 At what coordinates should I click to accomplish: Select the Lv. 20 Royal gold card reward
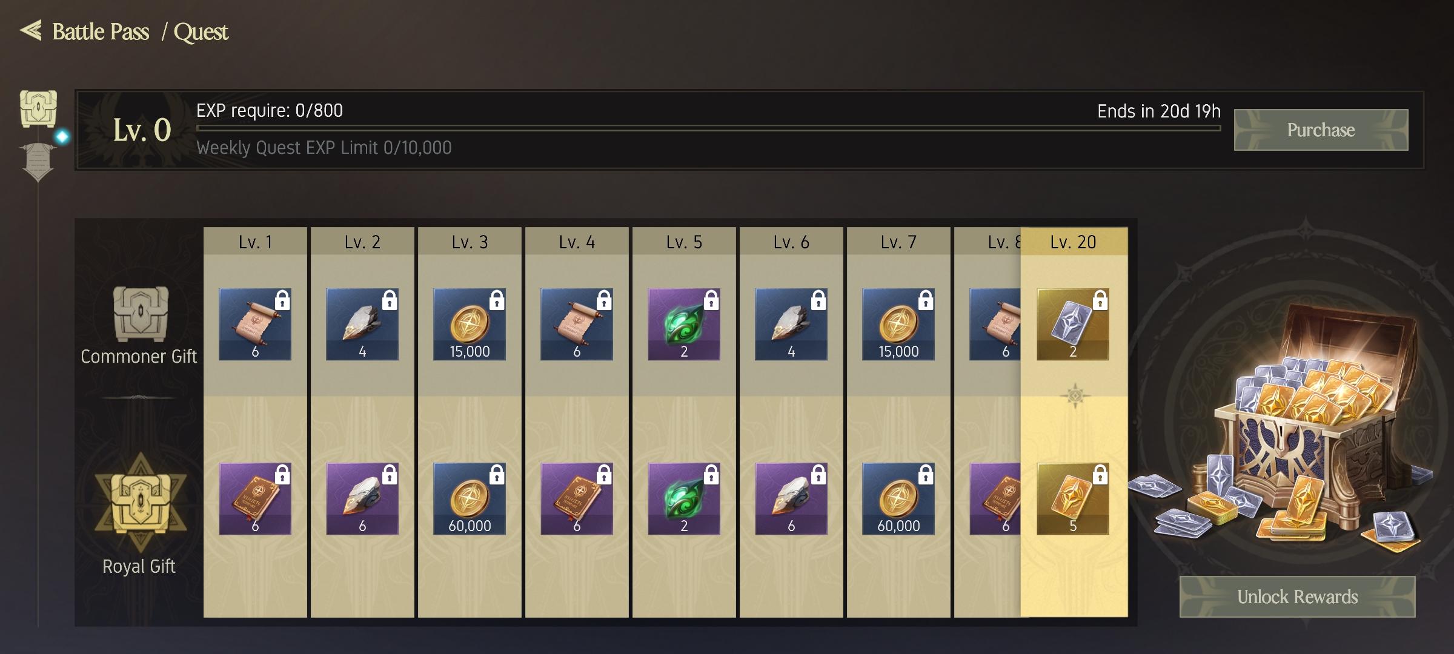click(x=1073, y=499)
